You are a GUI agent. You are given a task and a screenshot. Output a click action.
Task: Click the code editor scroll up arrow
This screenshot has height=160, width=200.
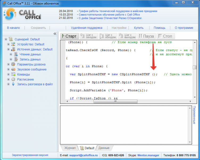[195, 42]
